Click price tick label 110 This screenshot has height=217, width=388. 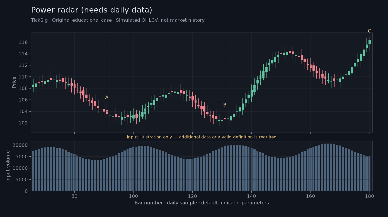(x=23, y=77)
